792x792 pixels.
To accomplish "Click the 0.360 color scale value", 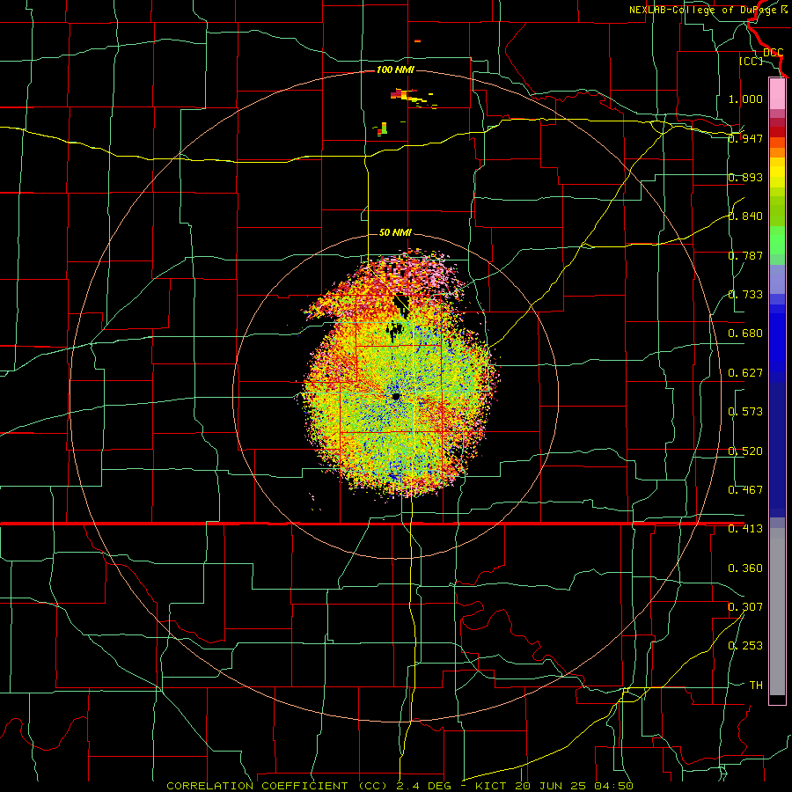I will pyautogui.click(x=745, y=568).
